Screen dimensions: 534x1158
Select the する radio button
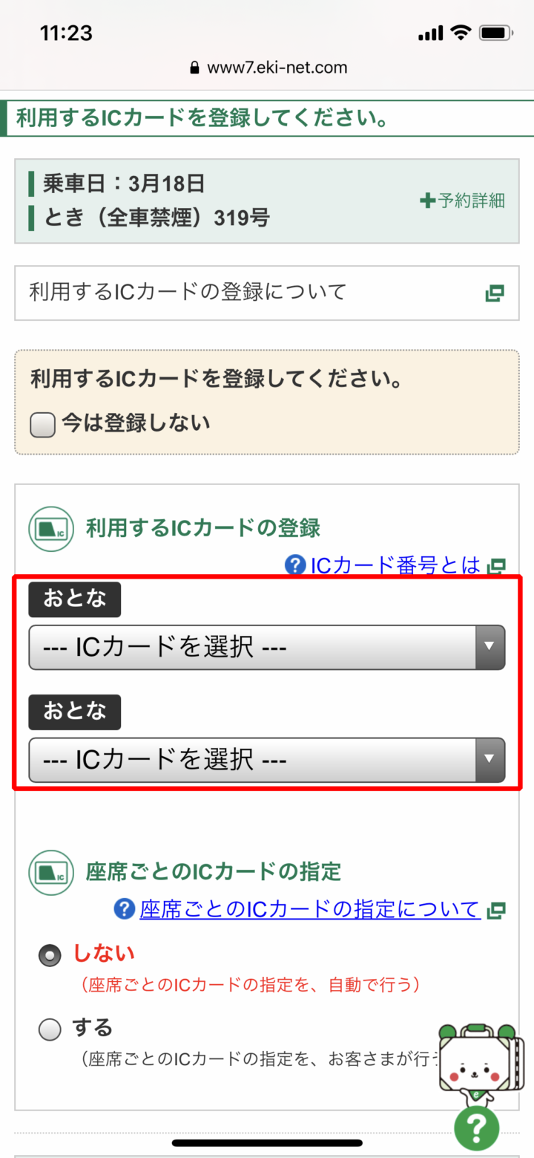[x=50, y=1029]
